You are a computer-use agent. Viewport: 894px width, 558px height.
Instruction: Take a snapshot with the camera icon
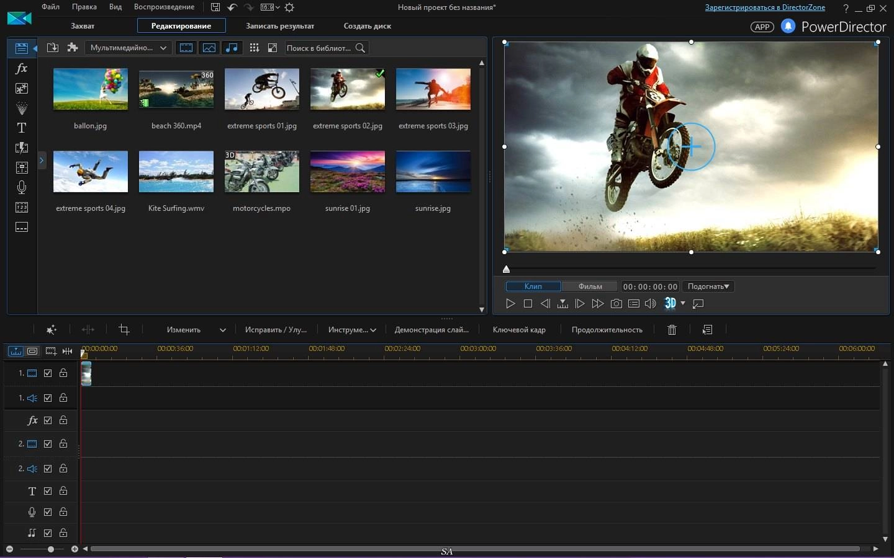pyautogui.click(x=616, y=304)
